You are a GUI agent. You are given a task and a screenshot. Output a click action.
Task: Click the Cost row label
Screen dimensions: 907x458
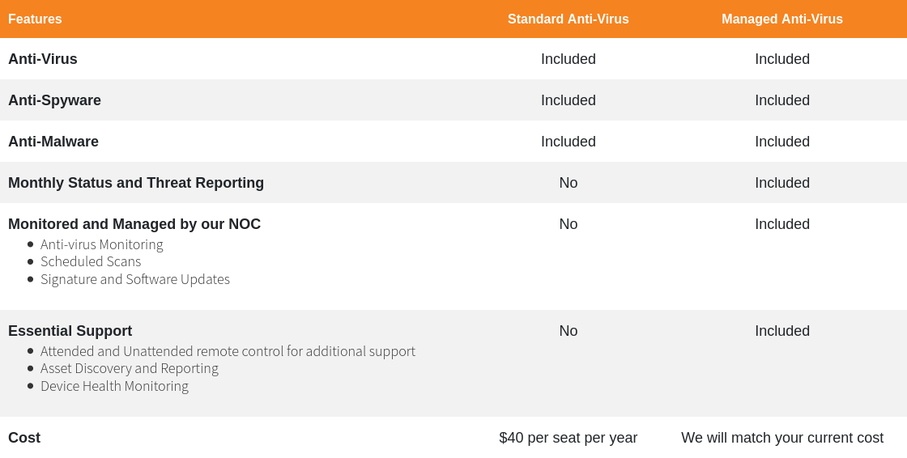[x=24, y=438]
